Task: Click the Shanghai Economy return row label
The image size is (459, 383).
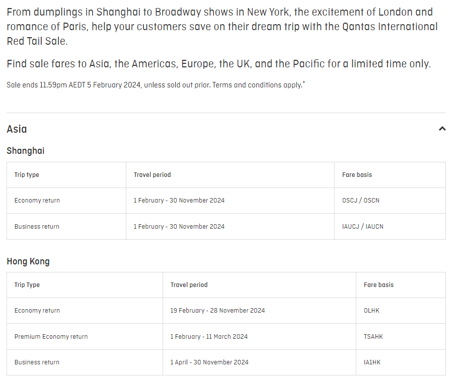Action: [37, 201]
